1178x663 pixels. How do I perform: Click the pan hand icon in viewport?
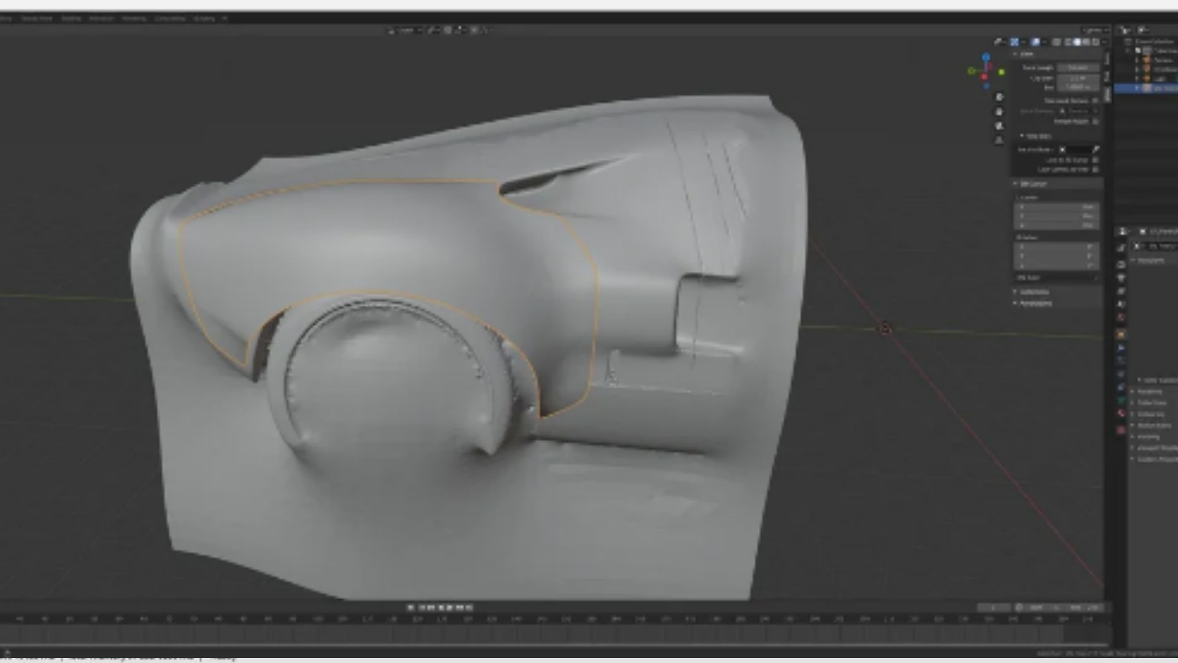point(999,112)
